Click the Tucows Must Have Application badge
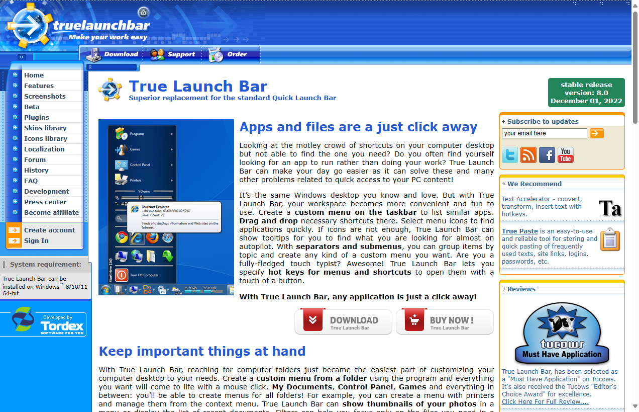 coord(562,333)
